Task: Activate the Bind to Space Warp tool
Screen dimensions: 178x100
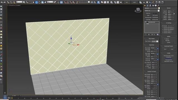Action: click(x=14, y=2)
